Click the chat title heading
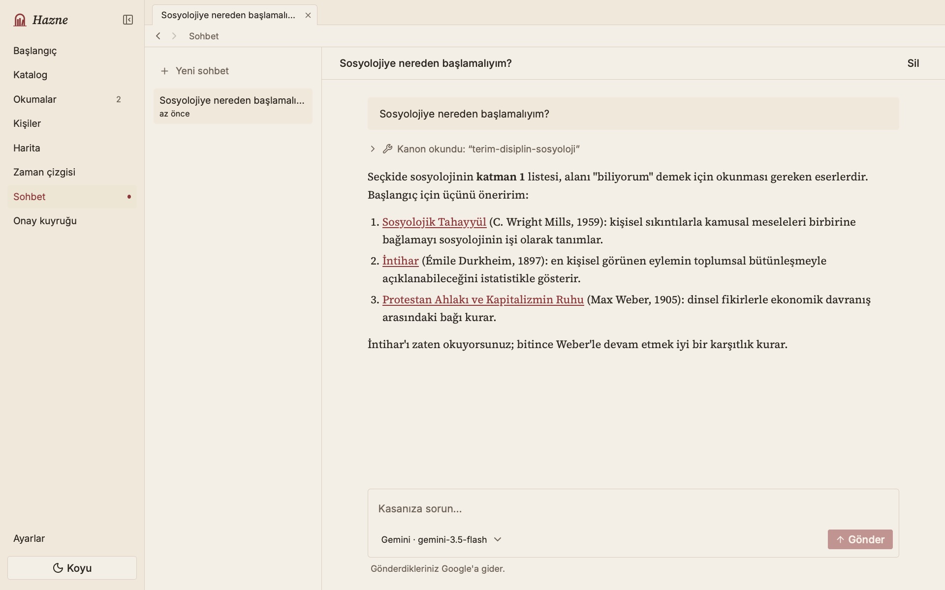Viewport: 945px width, 590px height. pyautogui.click(x=425, y=63)
